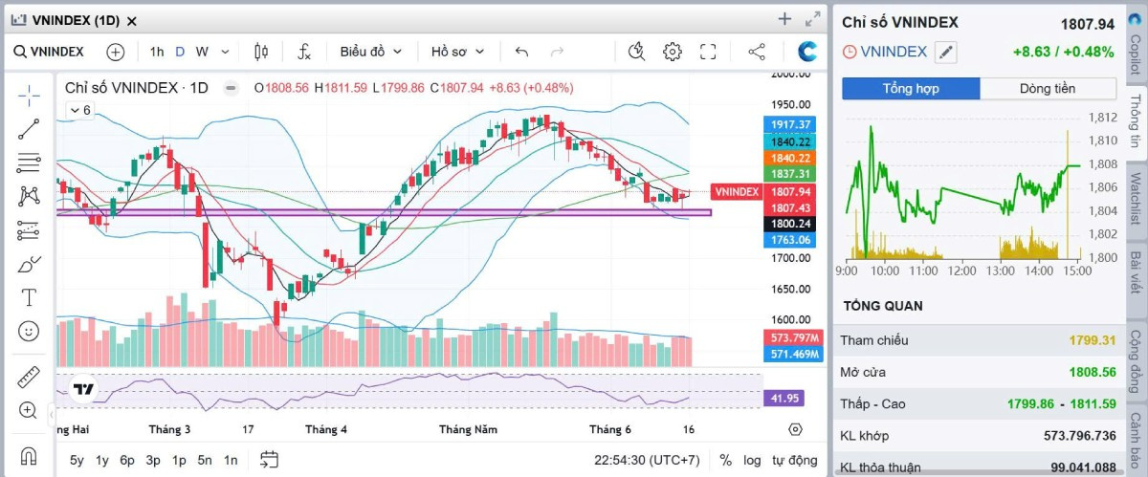Open the Copilot side tab
Viewport: 1148px width, 477px height.
pyautogui.click(x=1136, y=46)
